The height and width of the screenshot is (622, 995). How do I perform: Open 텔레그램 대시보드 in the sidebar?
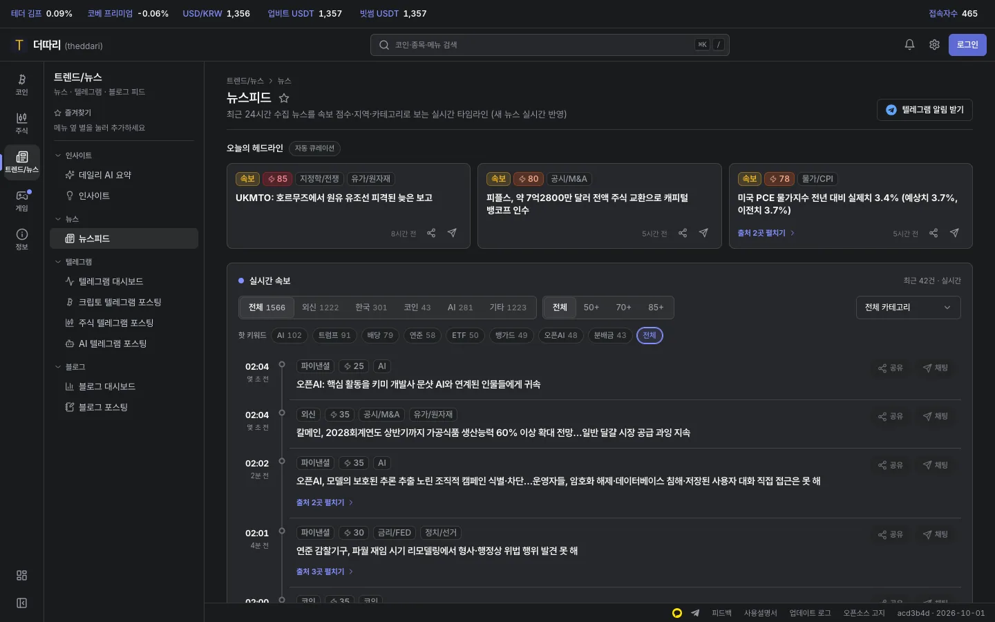click(x=124, y=281)
